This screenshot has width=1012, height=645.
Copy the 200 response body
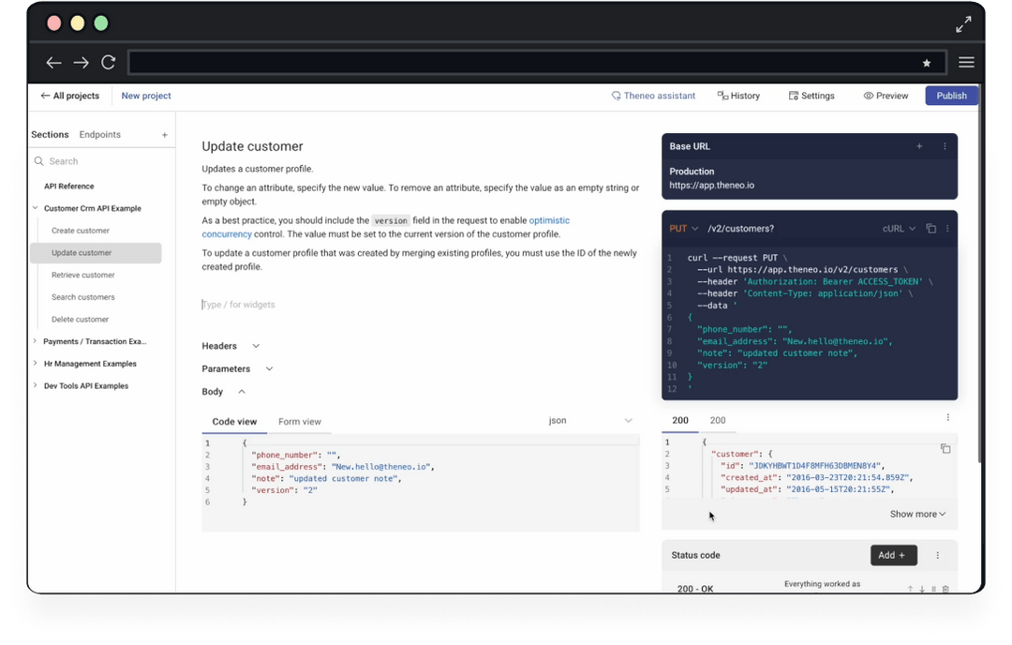tap(945, 450)
